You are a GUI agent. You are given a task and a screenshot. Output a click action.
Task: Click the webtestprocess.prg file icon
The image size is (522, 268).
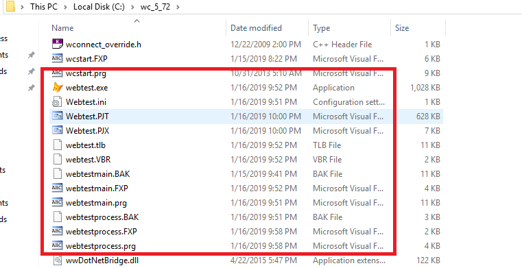[57, 245]
